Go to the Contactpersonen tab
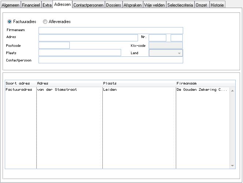 click(88, 5)
